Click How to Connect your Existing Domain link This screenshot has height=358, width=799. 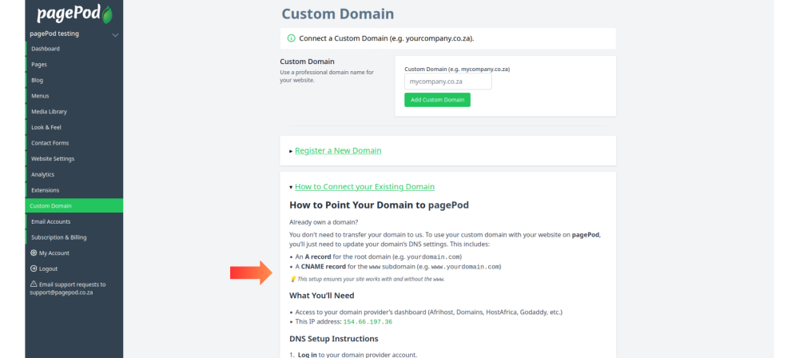coord(365,187)
